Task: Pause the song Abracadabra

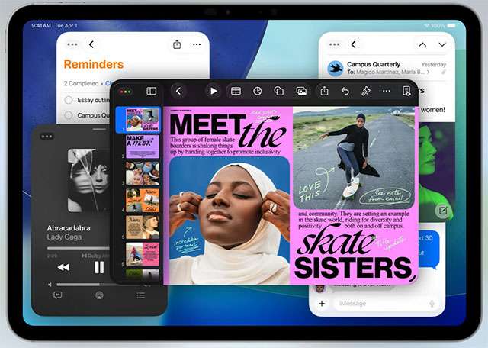Action: (99, 267)
